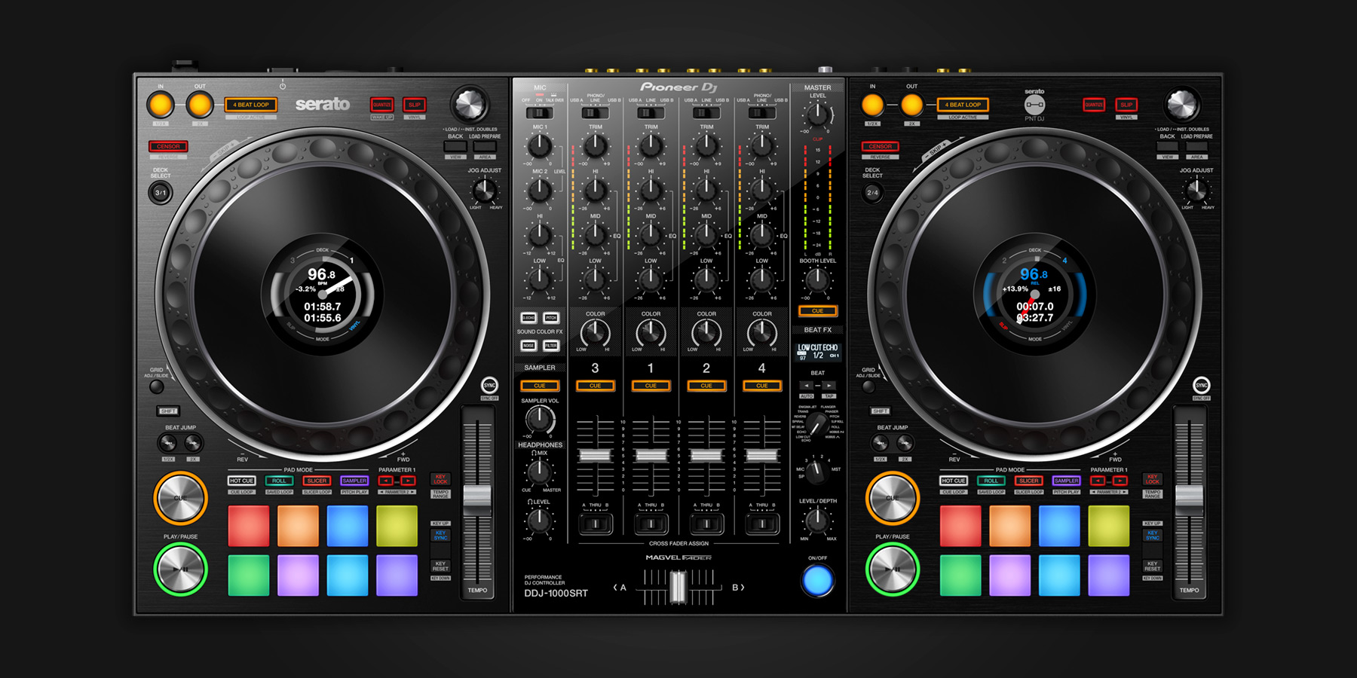Click the left deck CENSOR button

coord(168,146)
